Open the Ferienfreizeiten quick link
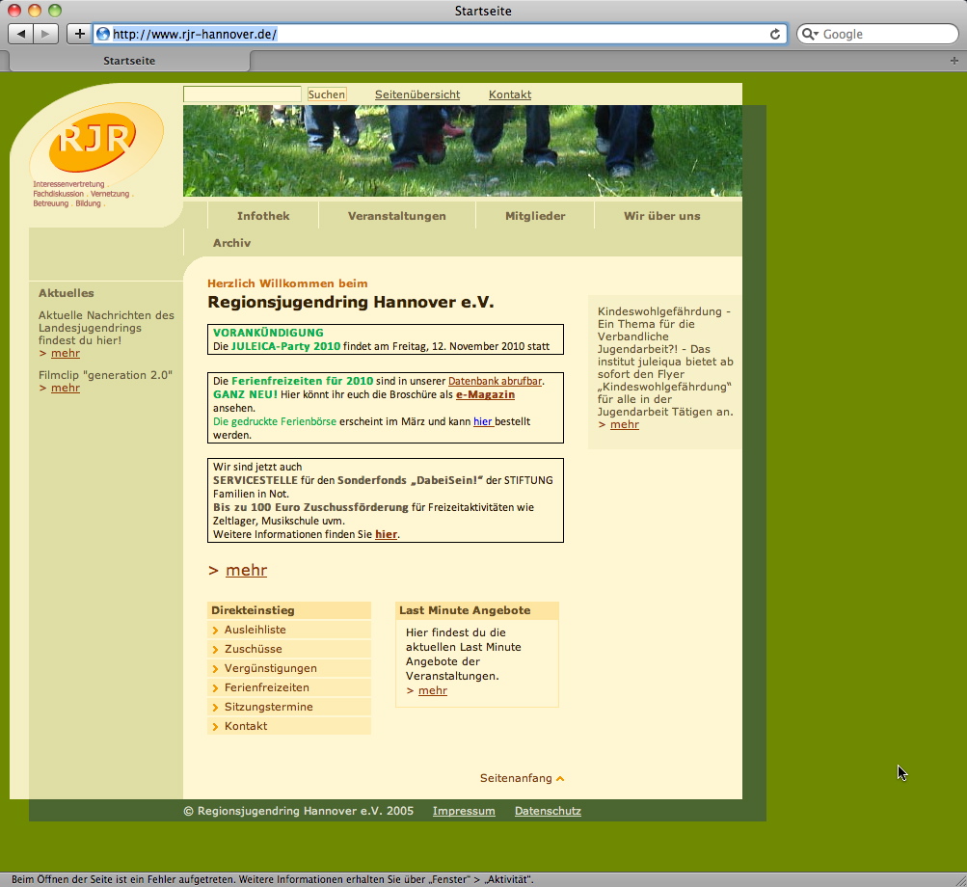The width and height of the screenshot is (967, 887). 266,687
